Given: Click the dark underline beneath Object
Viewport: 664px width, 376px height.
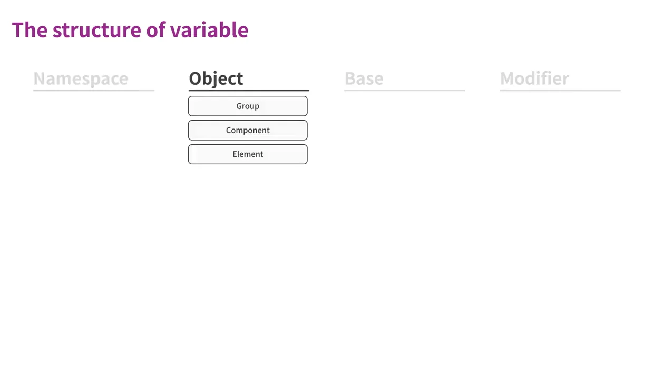Looking at the screenshot, I should 249,91.
